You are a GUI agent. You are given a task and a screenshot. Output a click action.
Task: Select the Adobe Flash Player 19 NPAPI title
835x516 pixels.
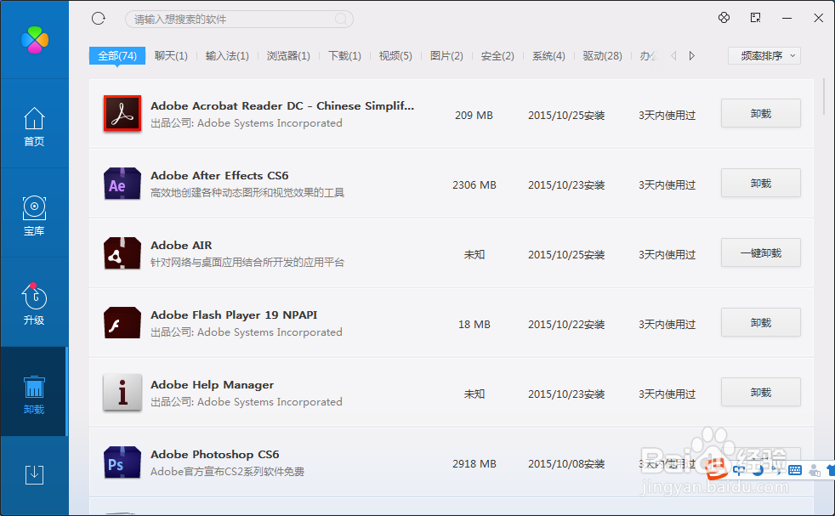234,315
